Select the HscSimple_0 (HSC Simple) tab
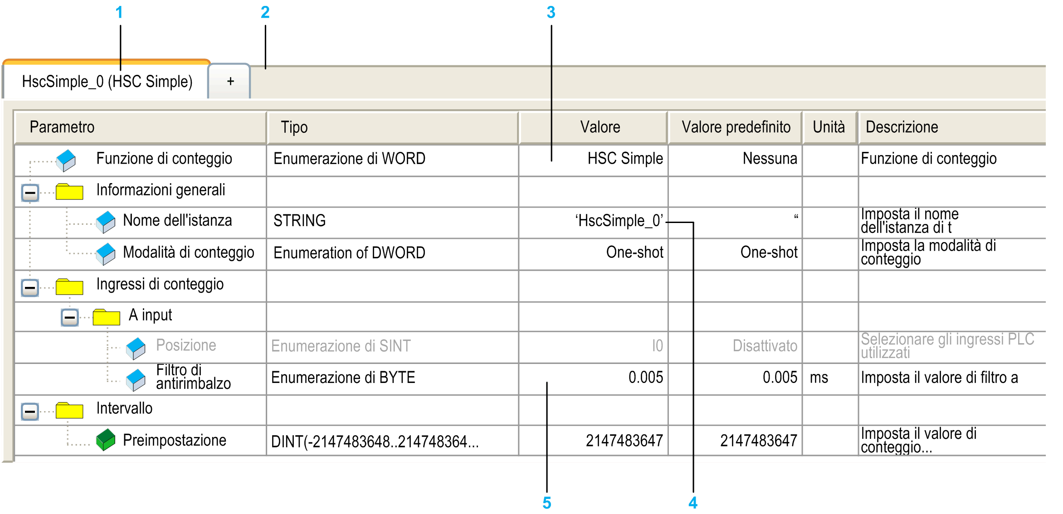This screenshot has width=1063, height=514. click(107, 81)
